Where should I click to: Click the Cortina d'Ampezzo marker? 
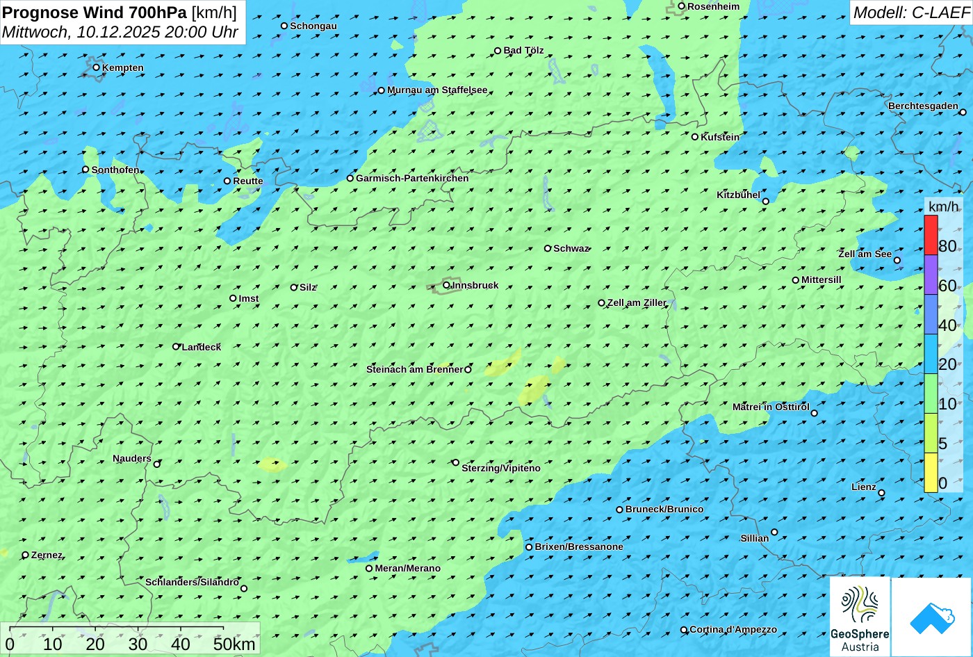pos(684,630)
